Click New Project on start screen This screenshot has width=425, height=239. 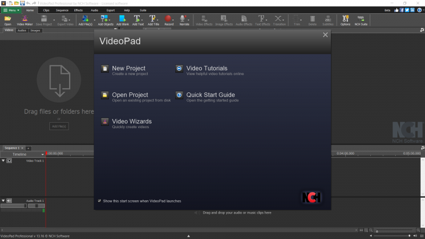(x=128, y=69)
